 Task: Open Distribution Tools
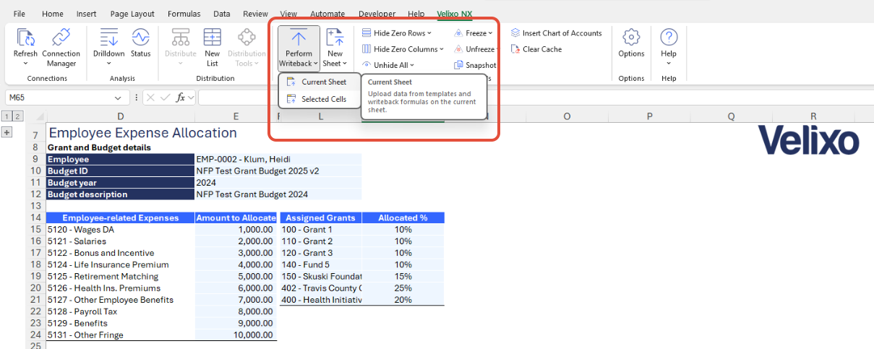tap(247, 48)
